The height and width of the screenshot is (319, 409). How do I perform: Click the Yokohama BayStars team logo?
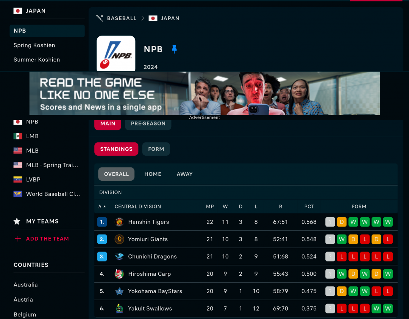point(119,291)
